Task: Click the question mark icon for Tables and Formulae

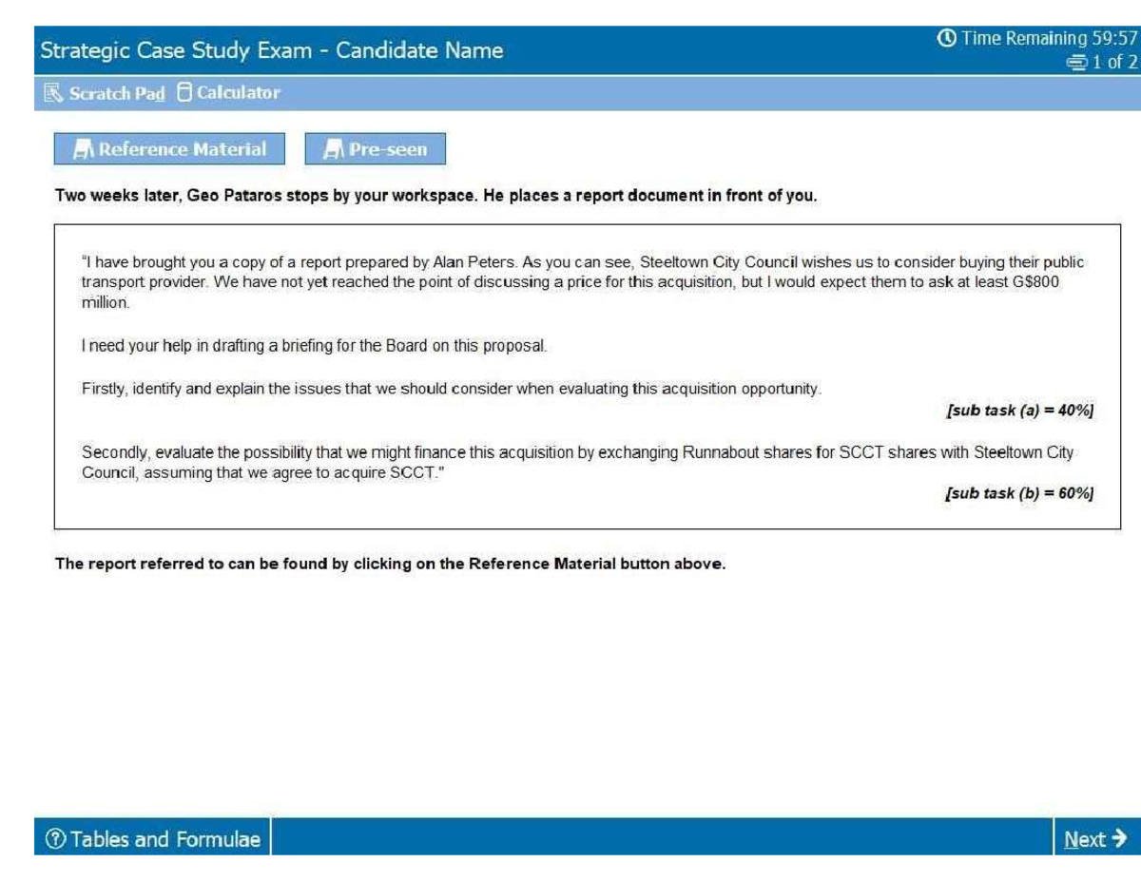Action: tap(55, 839)
